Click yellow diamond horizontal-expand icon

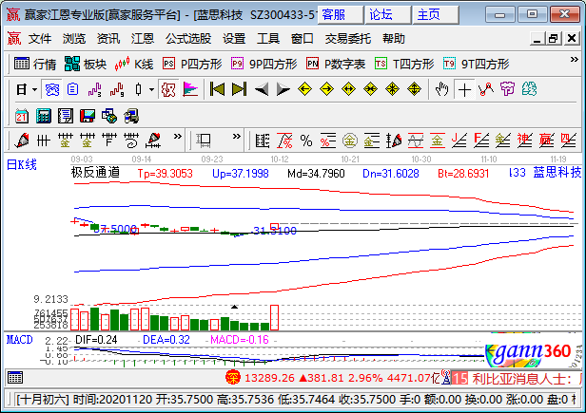click(349, 89)
